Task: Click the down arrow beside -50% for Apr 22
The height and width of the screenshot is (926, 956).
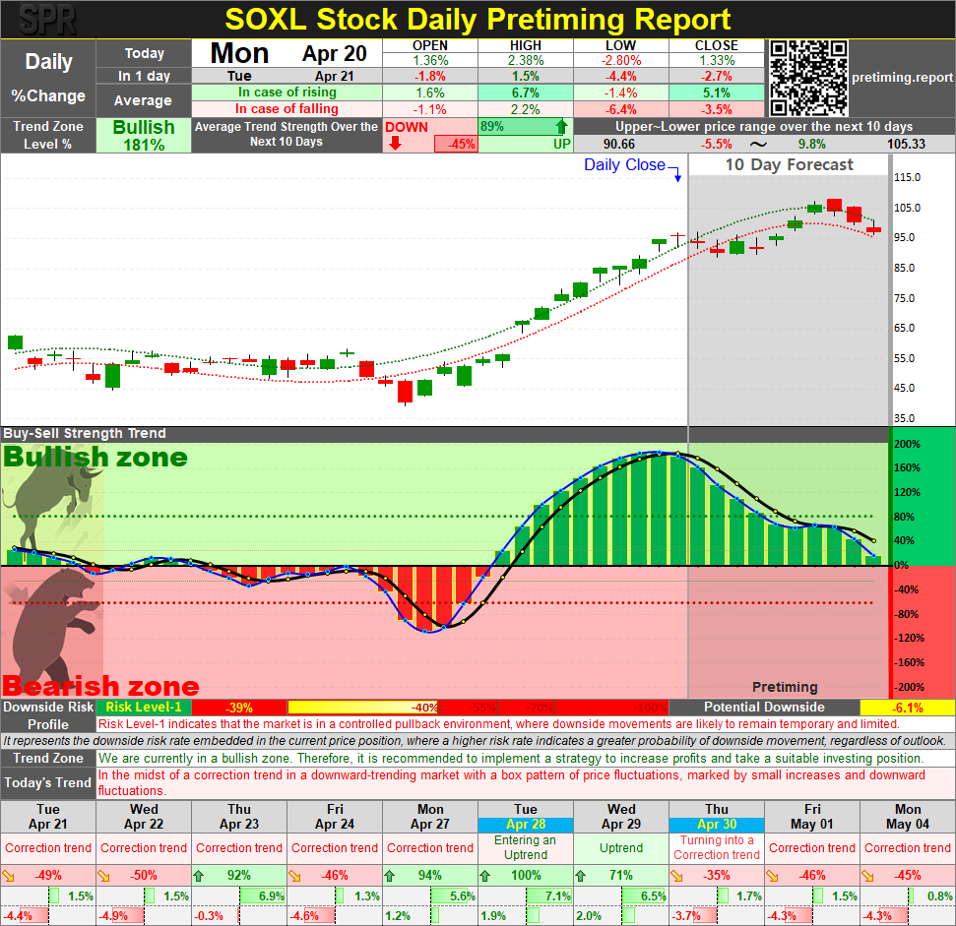Action: [103, 876]
